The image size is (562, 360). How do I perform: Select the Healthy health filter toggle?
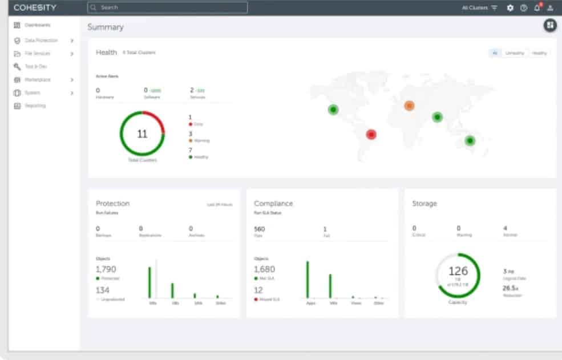[539, 53]
